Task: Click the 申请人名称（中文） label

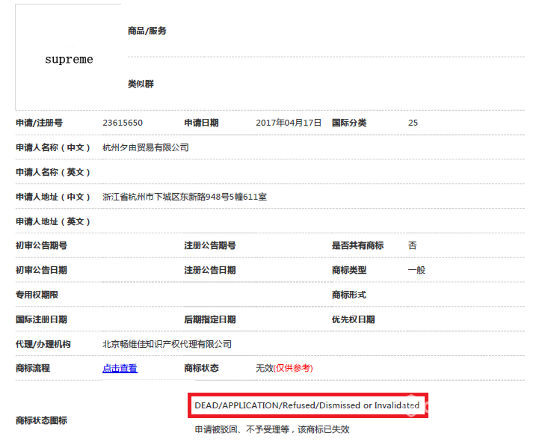Action: (53, 147)
